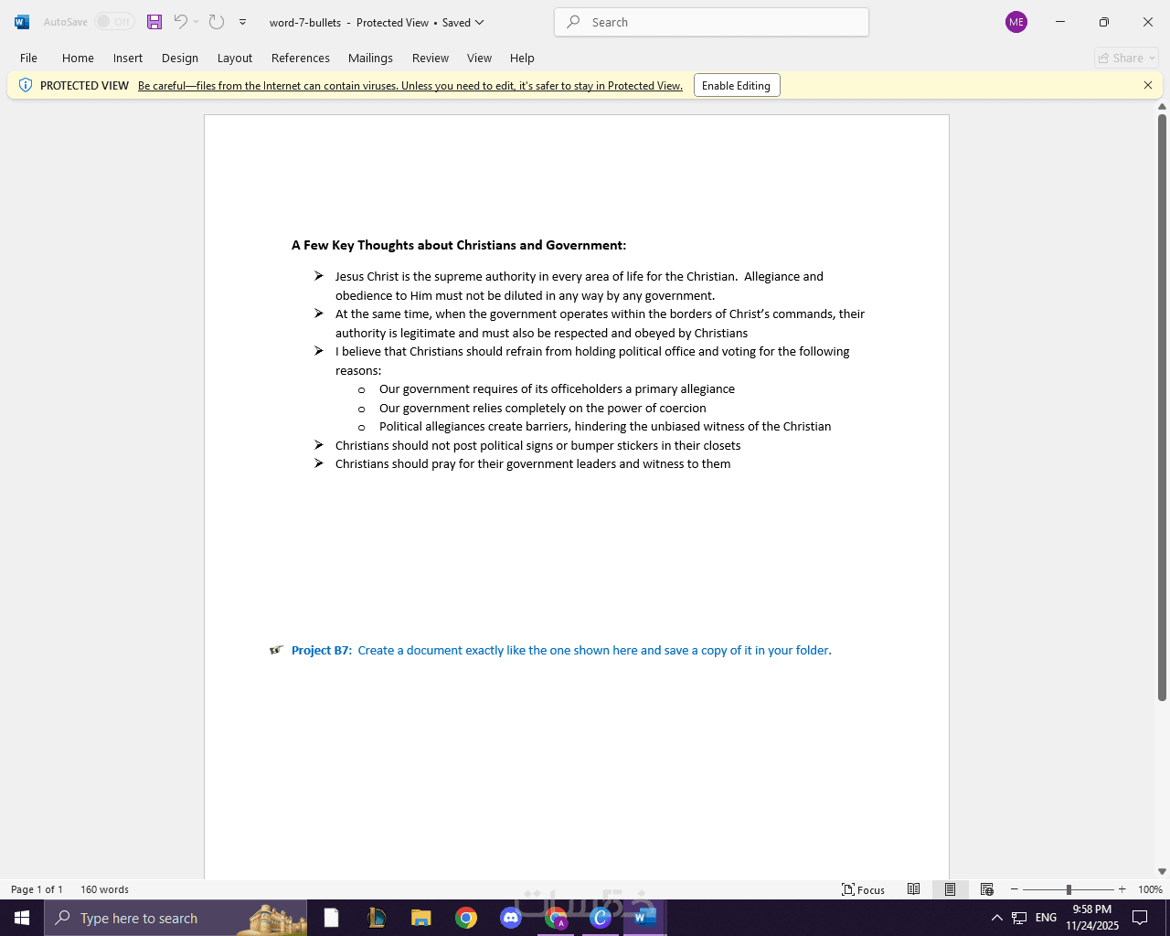The width and height of the screenshot is (1170, 936).
Task: Click the sub-bullet 'Our government requires of its officeholders'
Action: coord(557,388)
